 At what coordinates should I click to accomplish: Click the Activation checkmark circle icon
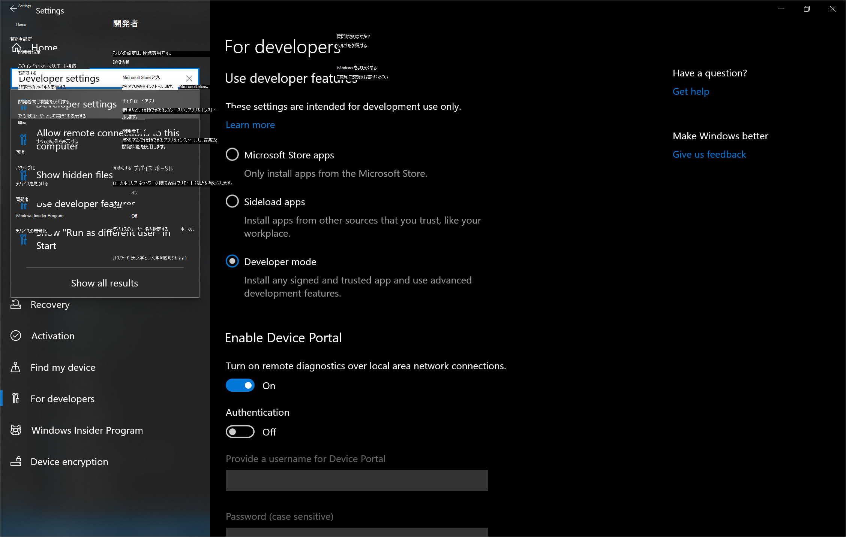[16, 336]
